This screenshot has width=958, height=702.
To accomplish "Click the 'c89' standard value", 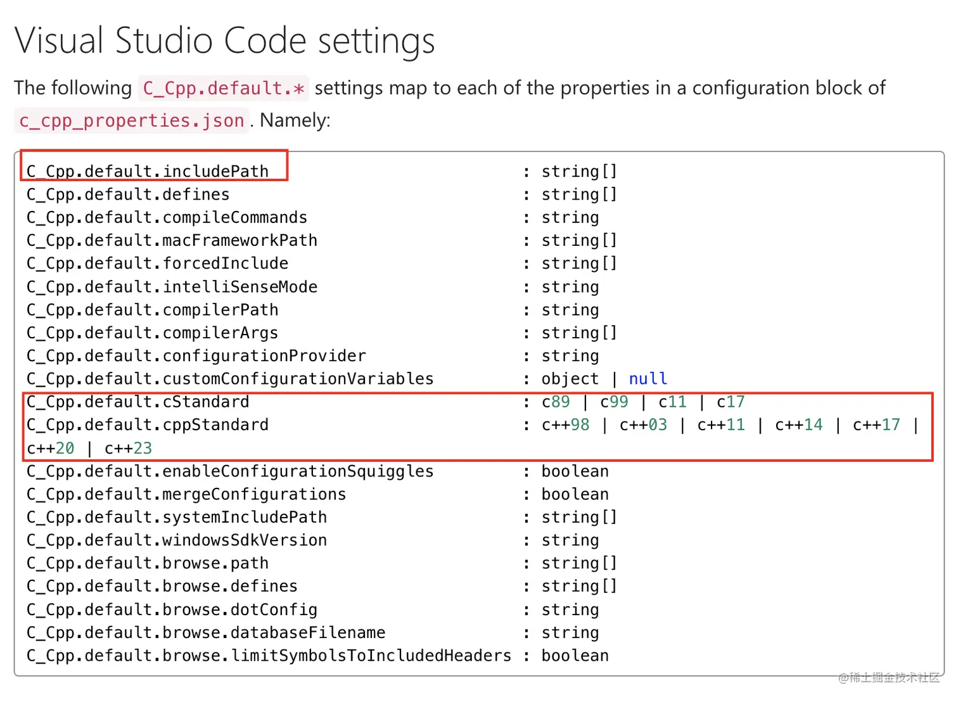I will click(x=556, y=402).
